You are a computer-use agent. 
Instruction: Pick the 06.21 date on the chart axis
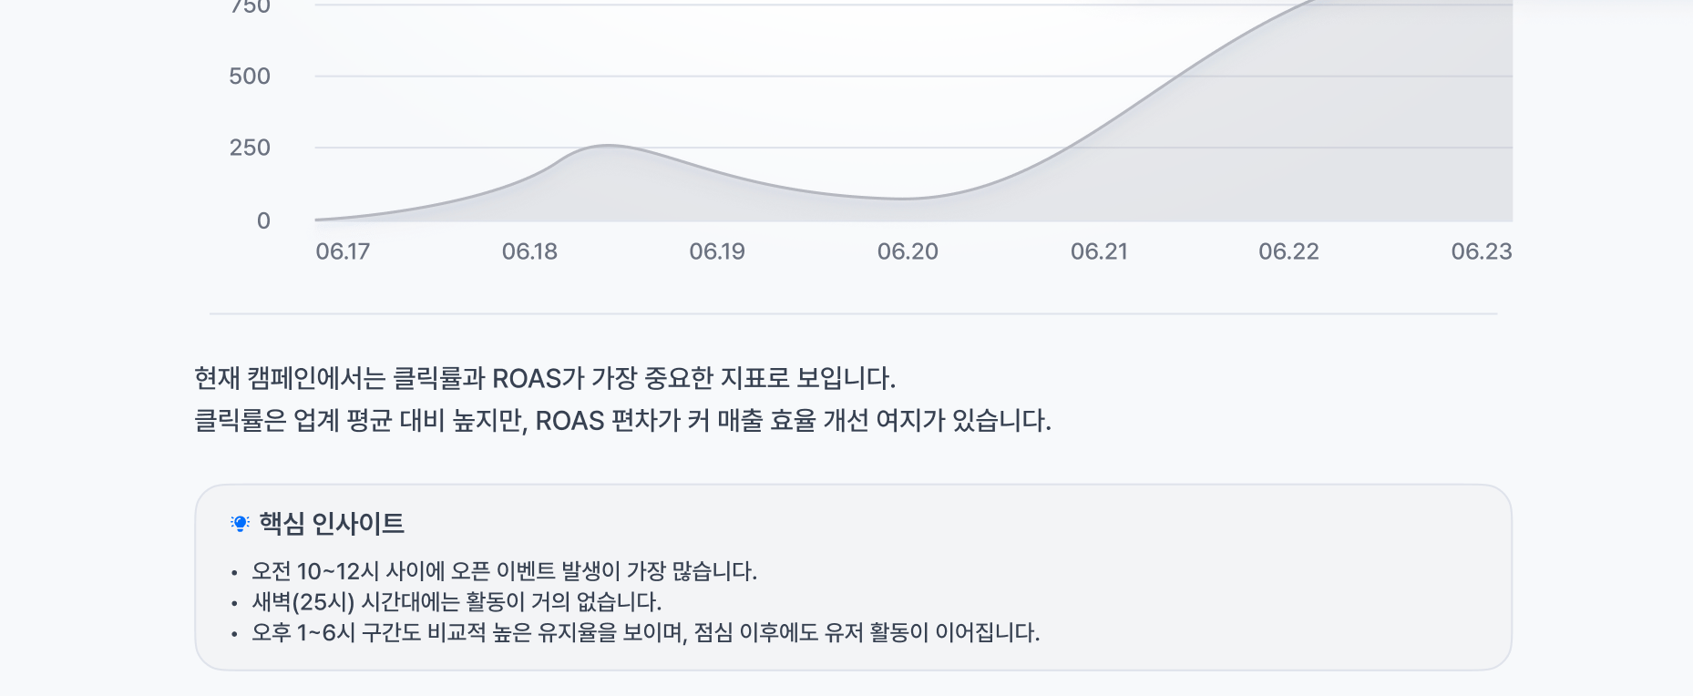pyautogui.click(x=1099, y=251)
